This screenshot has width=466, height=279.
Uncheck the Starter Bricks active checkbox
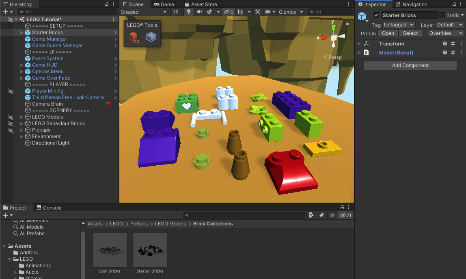point(376,15)
